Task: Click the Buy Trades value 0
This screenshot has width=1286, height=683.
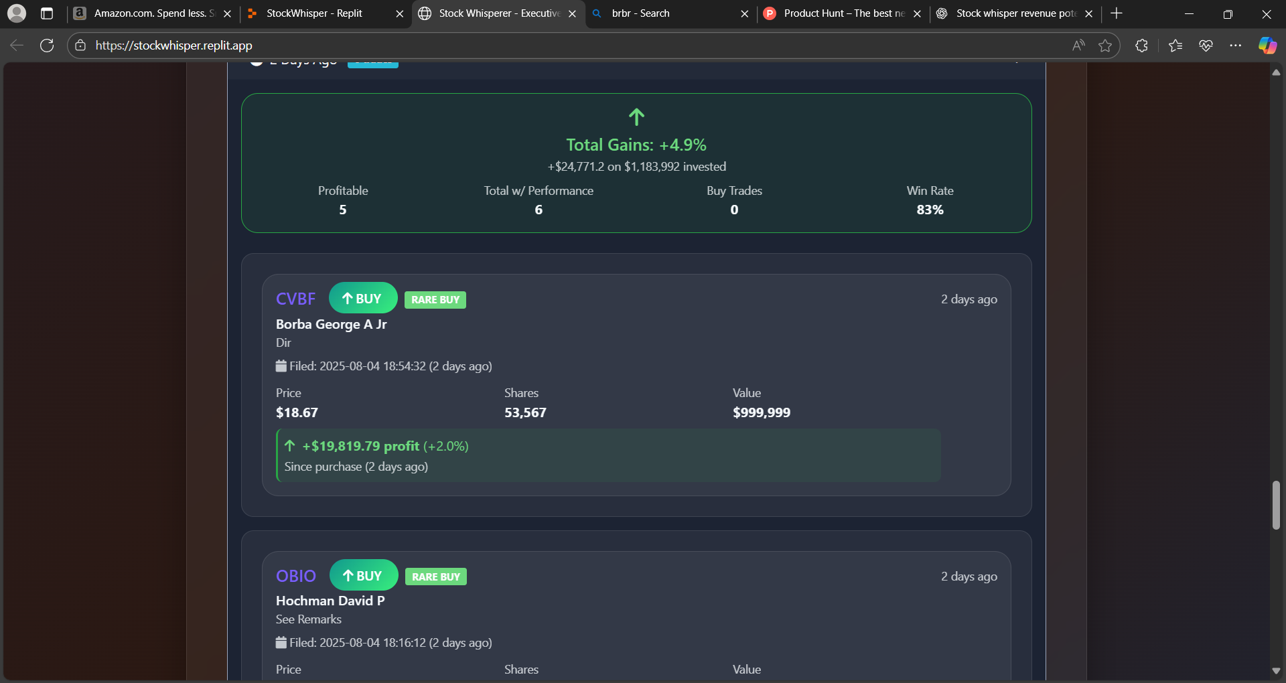Action: point(734,210)
